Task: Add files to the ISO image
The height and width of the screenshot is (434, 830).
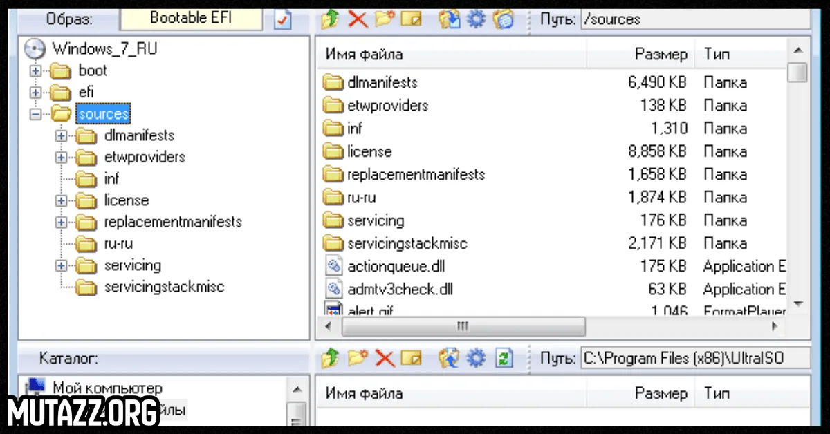Action: (330, 19)
